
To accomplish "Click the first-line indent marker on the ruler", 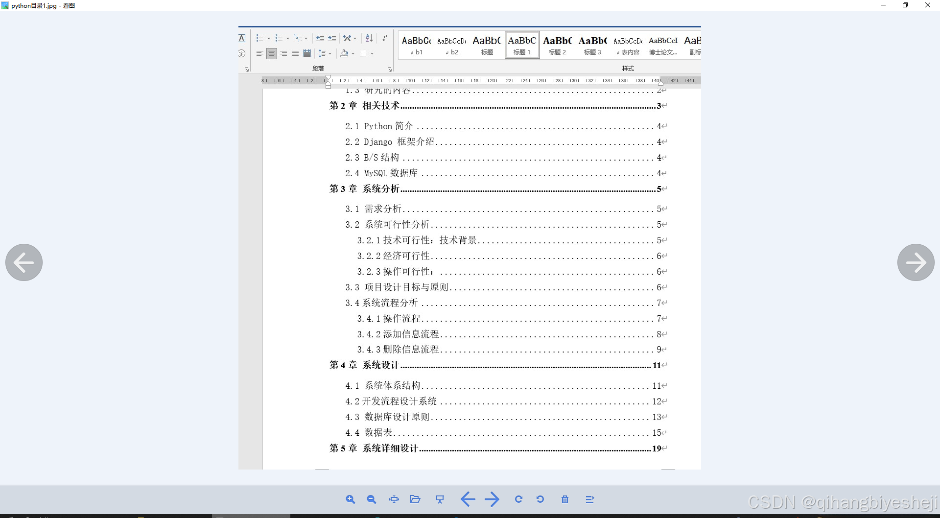I will pyautogui.click(x=329, y=77).
